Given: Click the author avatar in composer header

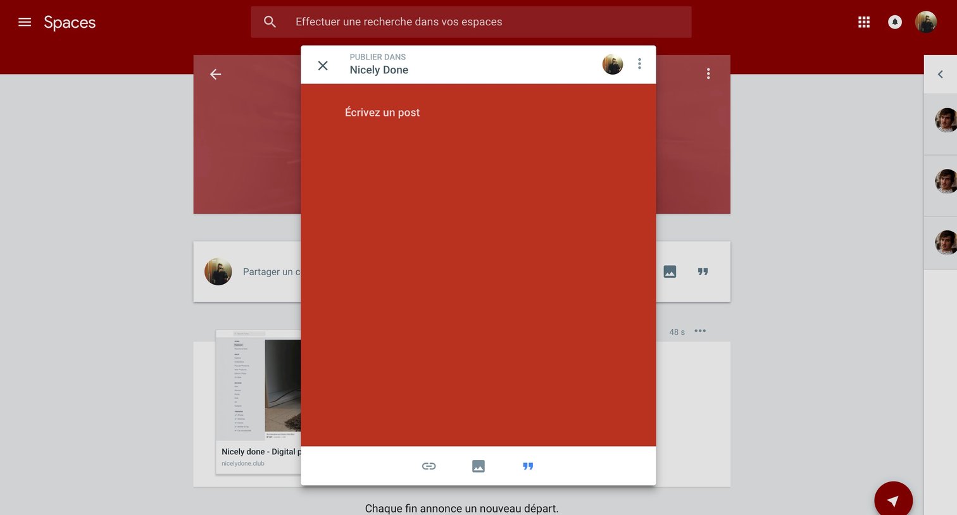Looking at the screenshot, I should click(613, 64).
